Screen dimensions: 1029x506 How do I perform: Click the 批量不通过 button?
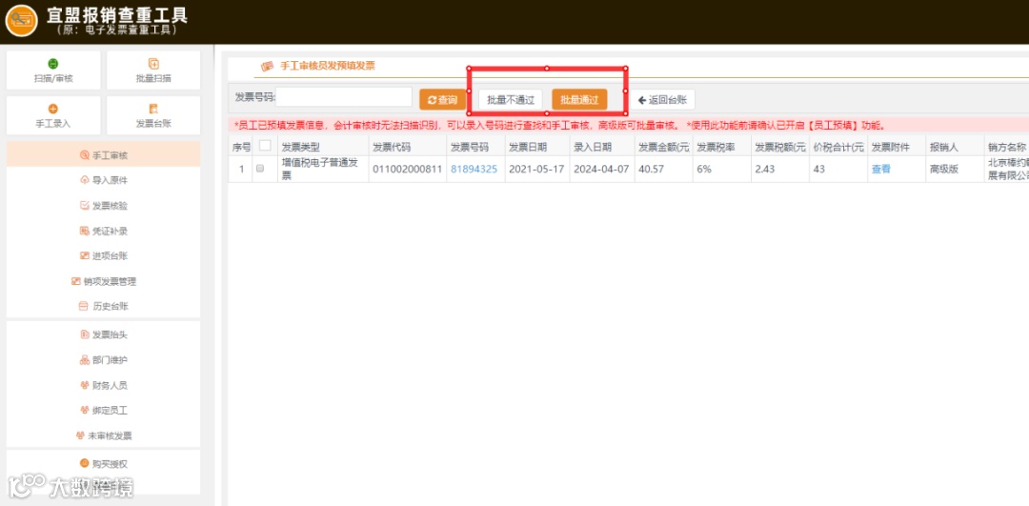point(511,100)
